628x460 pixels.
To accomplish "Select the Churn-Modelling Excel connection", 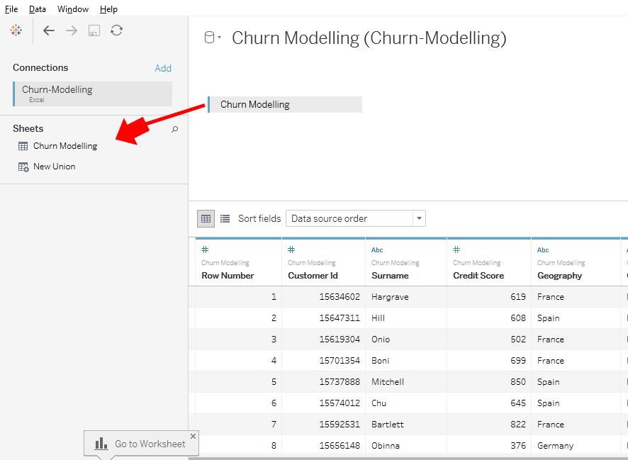I will [92, 94].
